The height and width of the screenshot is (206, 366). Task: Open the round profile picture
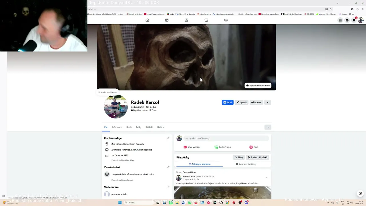coord(116,106)
